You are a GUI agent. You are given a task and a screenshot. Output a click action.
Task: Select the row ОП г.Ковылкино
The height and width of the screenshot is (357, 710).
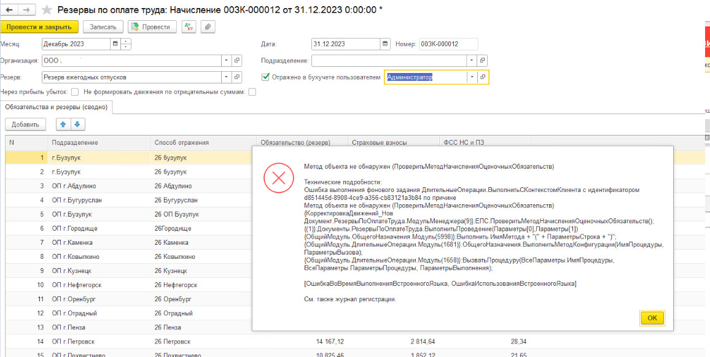[x=128, y=256]
